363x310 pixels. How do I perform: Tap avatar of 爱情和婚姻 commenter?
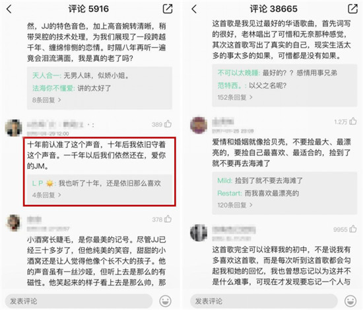[x=199, y=125]
